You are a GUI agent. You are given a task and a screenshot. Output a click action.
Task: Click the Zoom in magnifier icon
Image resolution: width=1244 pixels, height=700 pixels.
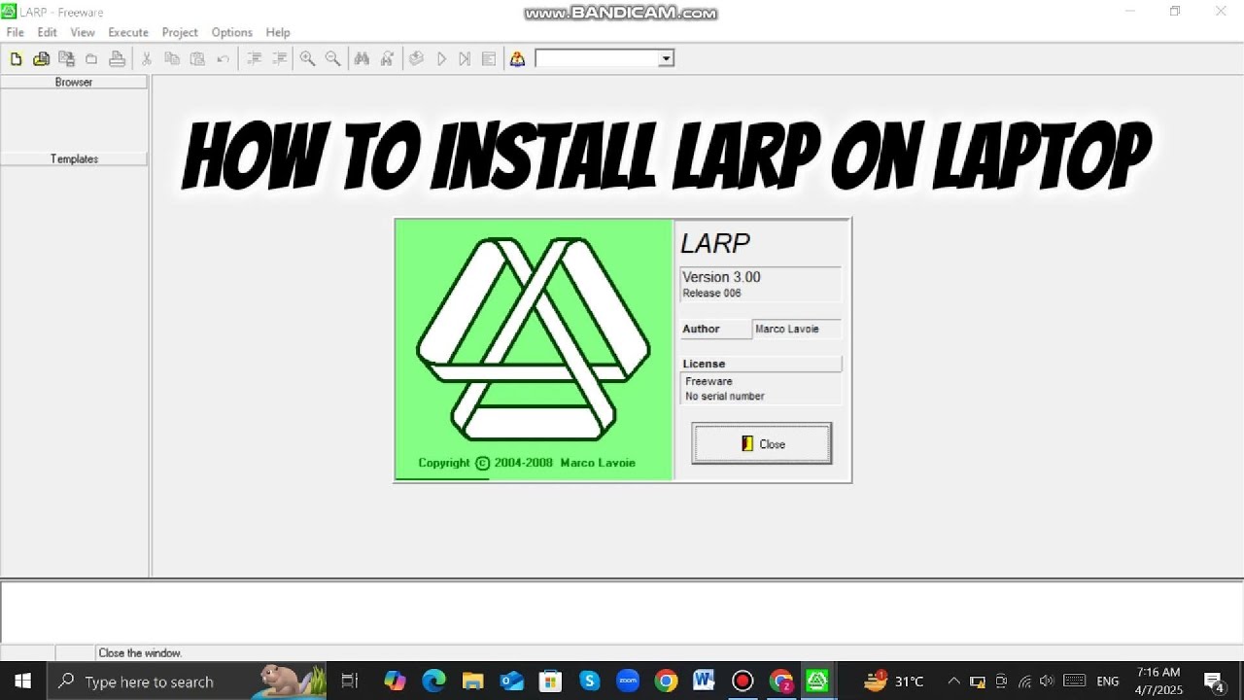(x=307, y=59)
